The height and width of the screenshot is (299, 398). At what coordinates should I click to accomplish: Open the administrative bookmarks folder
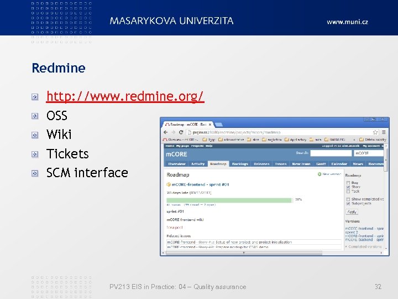pos(231,140)
